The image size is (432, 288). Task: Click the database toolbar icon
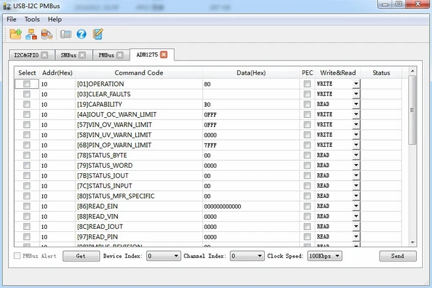click(x=47, y=34)
